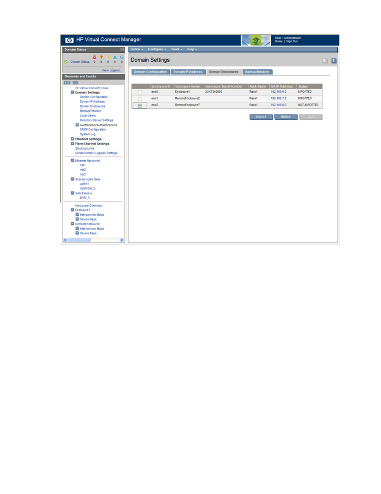The image size is (381, 494).
Task: Click the Delete button
Action: click(286, 117)
